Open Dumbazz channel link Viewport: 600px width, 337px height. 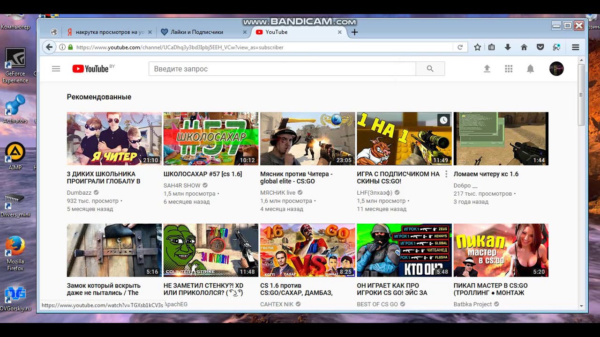(79, 192)
